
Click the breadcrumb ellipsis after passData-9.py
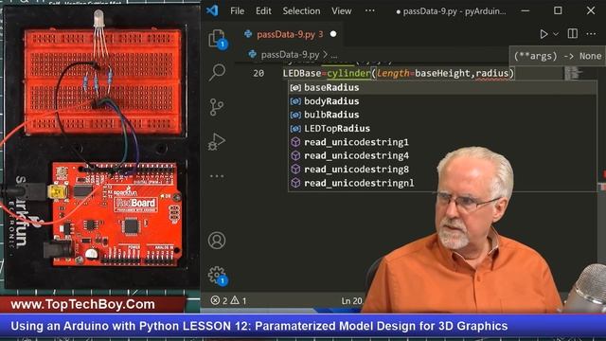[x=333, y=55]
